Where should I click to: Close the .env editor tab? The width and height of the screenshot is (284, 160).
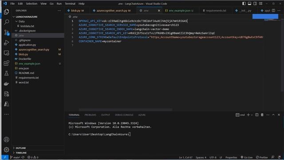159,11
